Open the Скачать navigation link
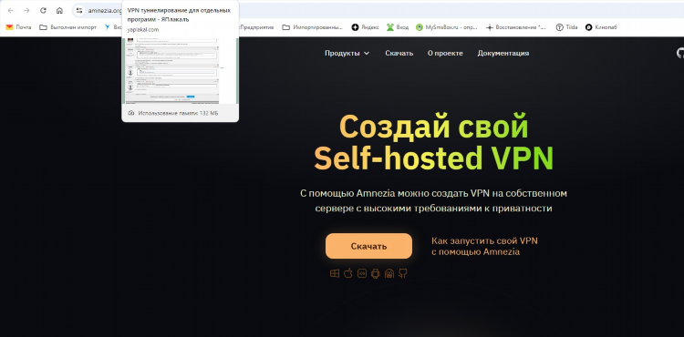The width and height of the screenshot is (684, 337). coord(399,53)
